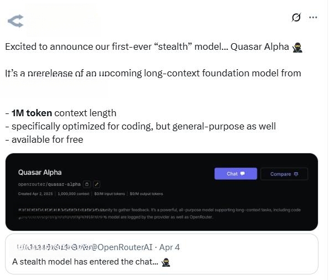Click the purple Chat button label

232,174
